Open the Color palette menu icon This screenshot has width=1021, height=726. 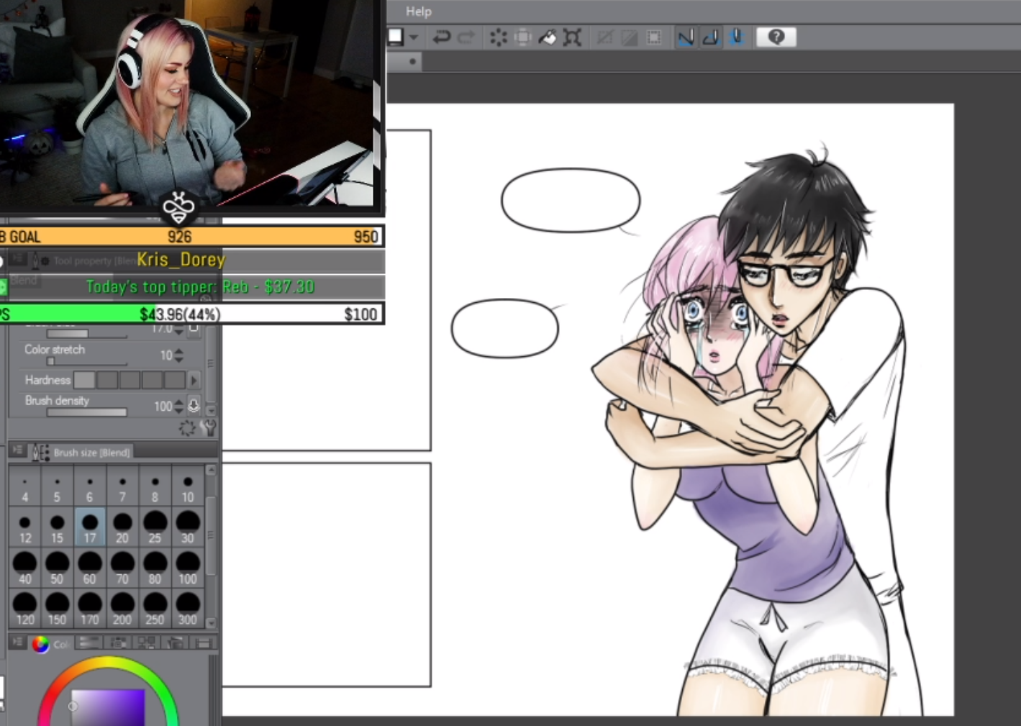[x=18, y=642]
